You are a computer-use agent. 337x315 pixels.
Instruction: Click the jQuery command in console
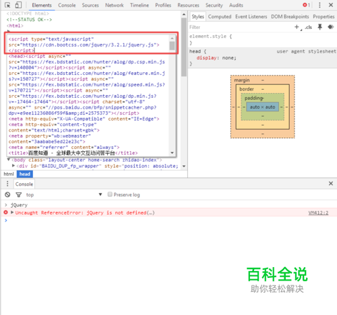point(19,205)
